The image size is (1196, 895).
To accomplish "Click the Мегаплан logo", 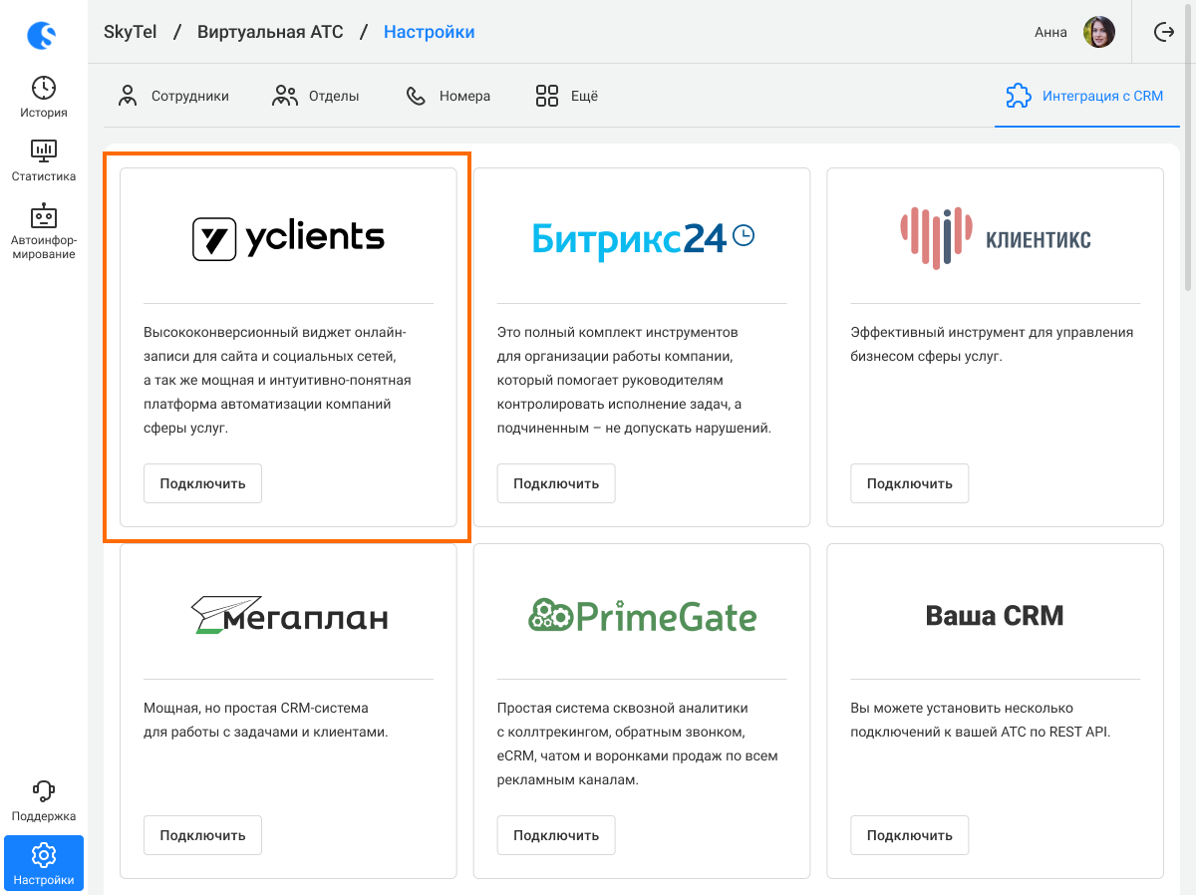I will [289, 615].
